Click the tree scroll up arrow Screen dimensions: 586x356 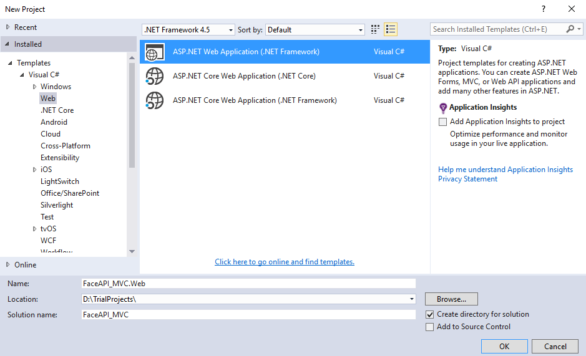(132, 58)
